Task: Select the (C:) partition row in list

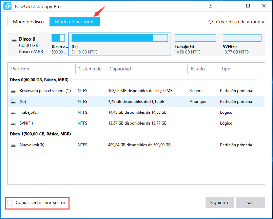Action: (136, 101)
